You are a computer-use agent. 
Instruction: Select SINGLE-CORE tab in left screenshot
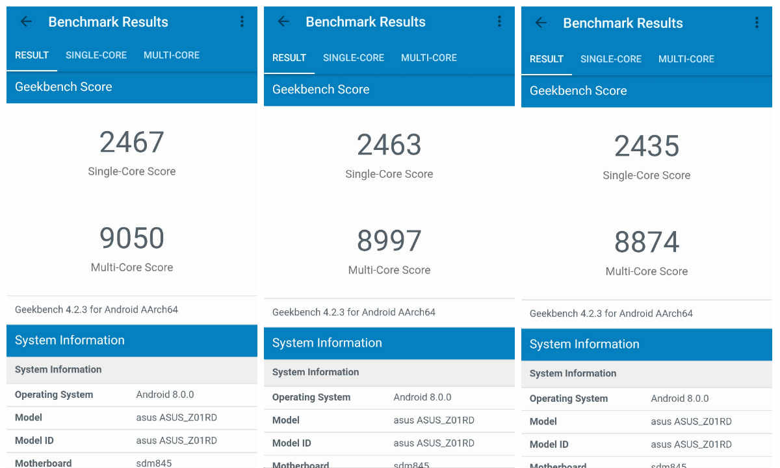(96, 55)
